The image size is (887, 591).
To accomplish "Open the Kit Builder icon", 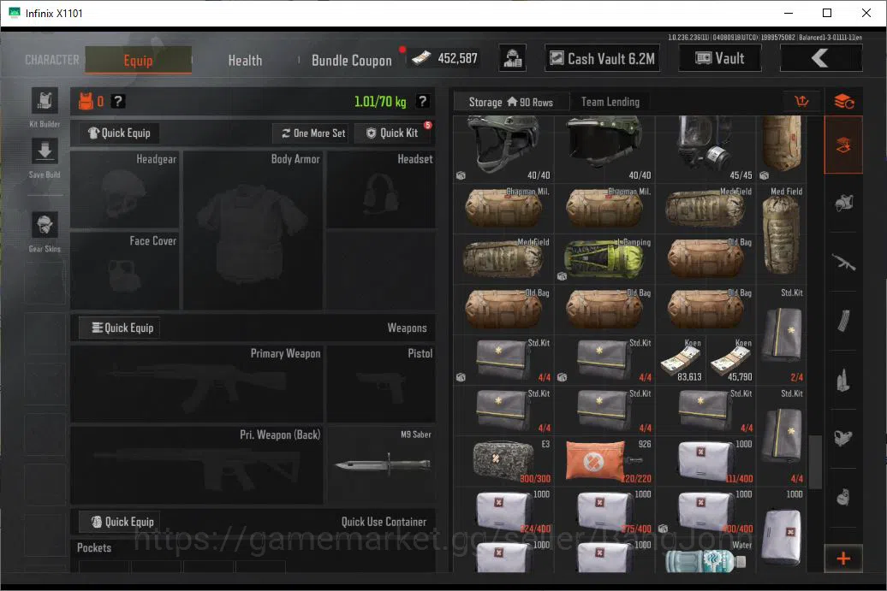I will click(x=45, y=101).
